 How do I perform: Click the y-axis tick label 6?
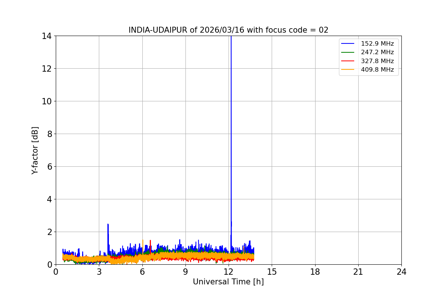(x=49, y=167)
